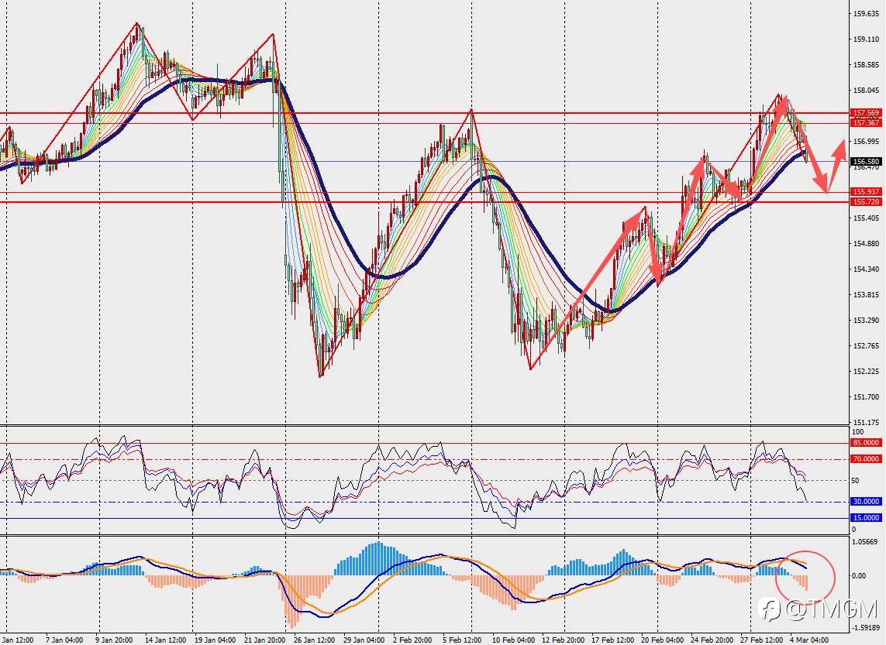Click the 155.720 red price tag
The height and width of the screenshot is (645, 886).
(x=866, y=201)
